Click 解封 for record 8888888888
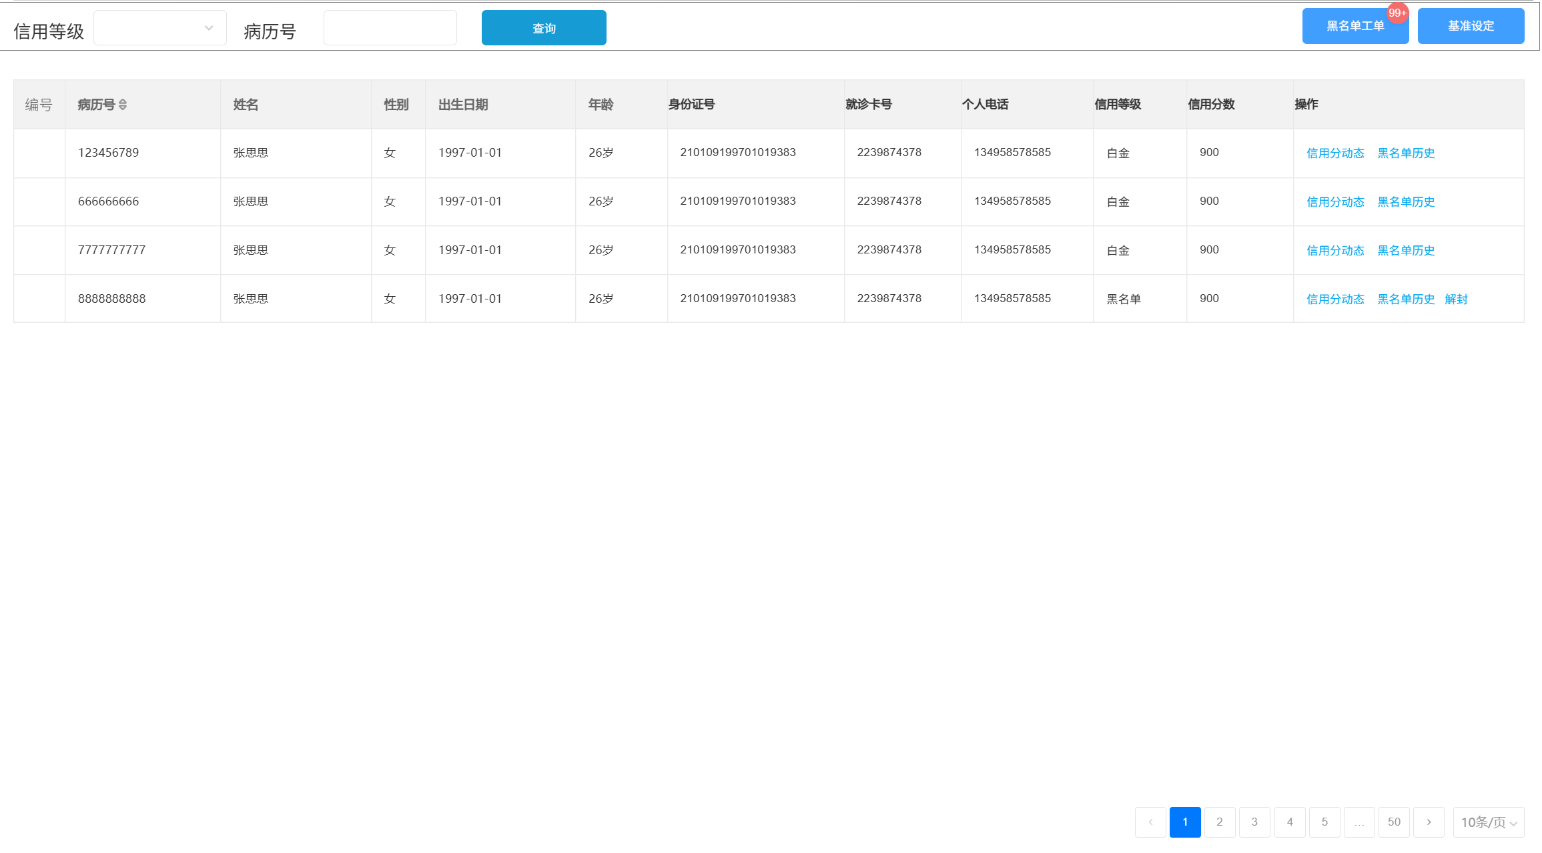This screenshot has height=853, width=1542. 1456,299
